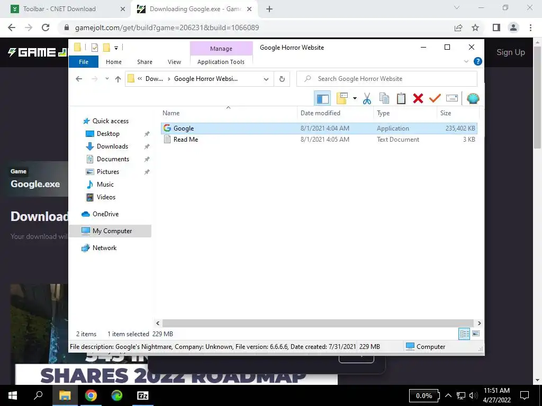Click the Cut scissors icon
This screenshot has height=406, width=542.
click(x=367, y=99)
